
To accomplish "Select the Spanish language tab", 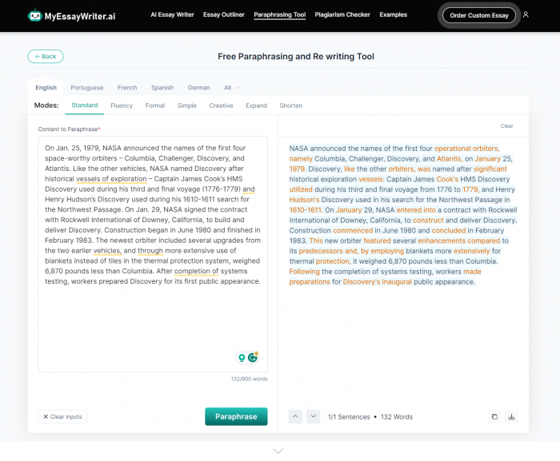I will click(x=162, y=87).
